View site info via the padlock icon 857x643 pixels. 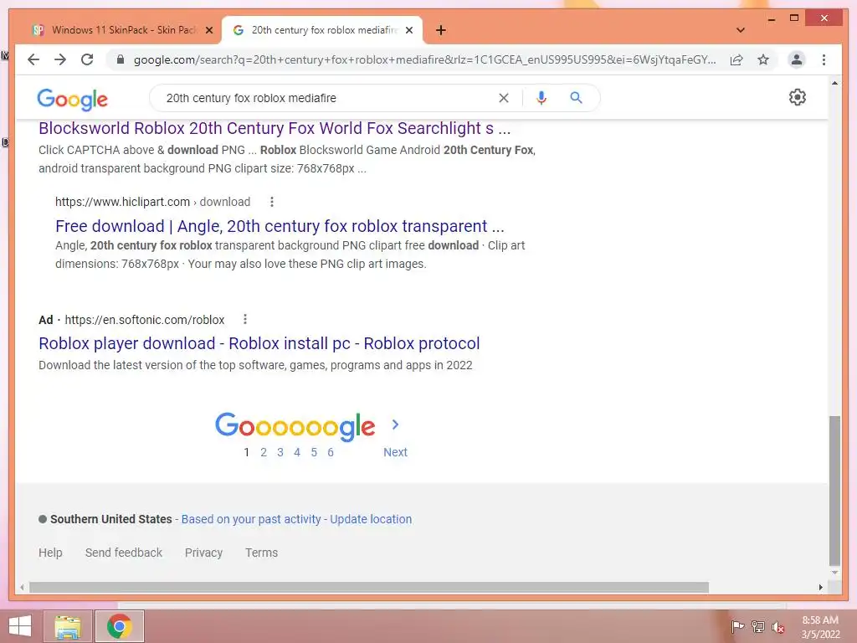point(121,59)
